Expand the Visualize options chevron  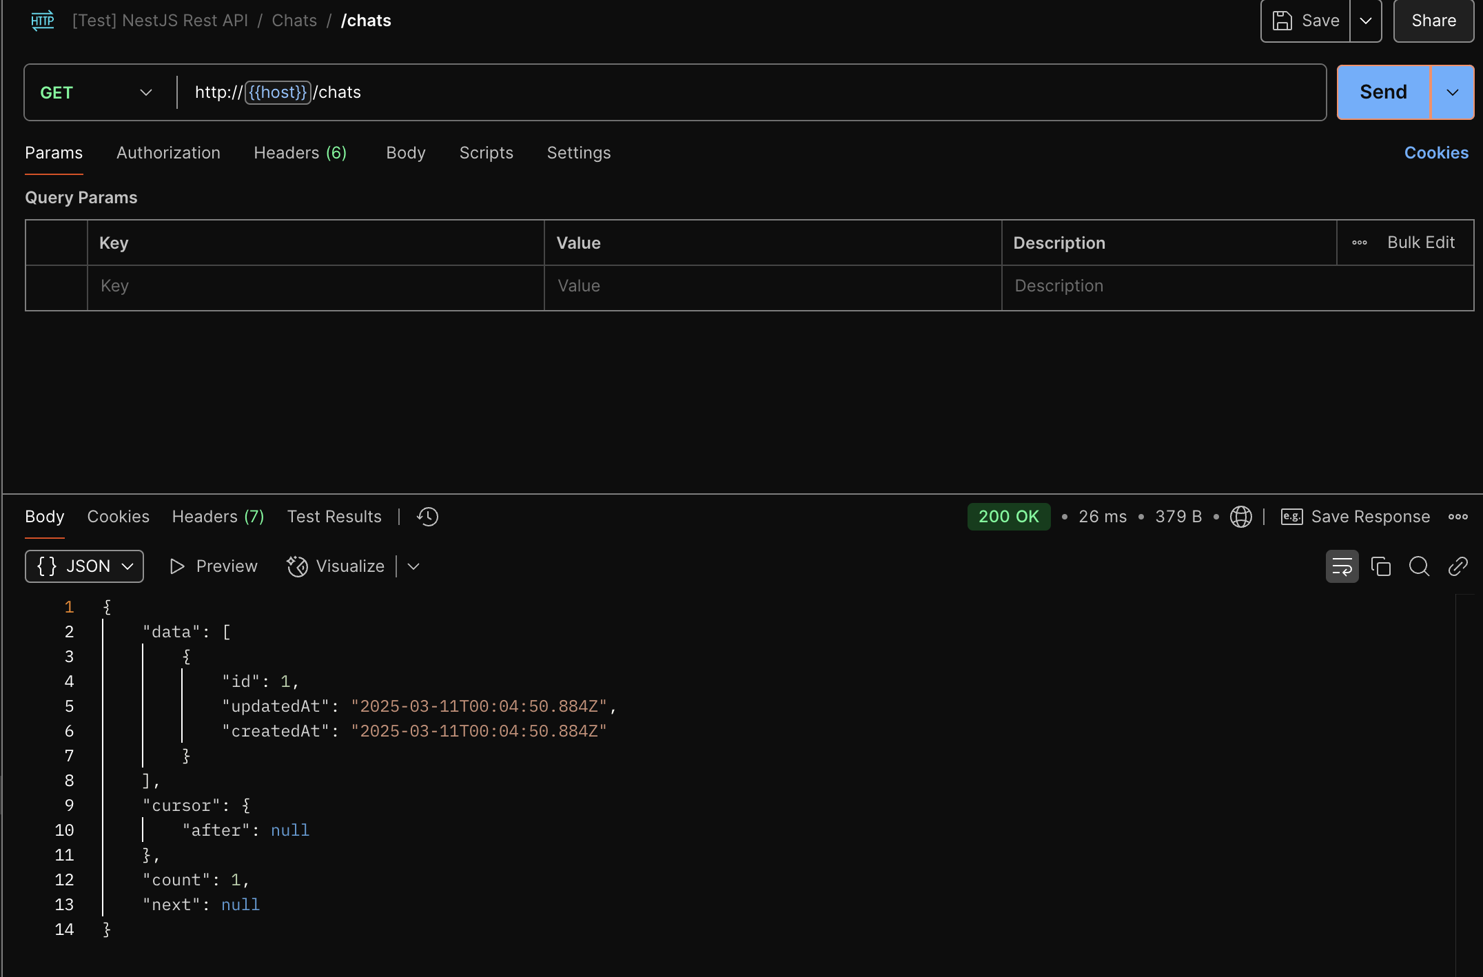[413, 566]
